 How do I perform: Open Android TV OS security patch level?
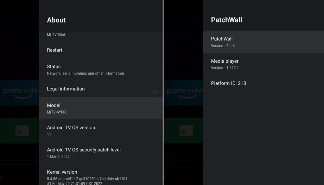coord(84,153)
